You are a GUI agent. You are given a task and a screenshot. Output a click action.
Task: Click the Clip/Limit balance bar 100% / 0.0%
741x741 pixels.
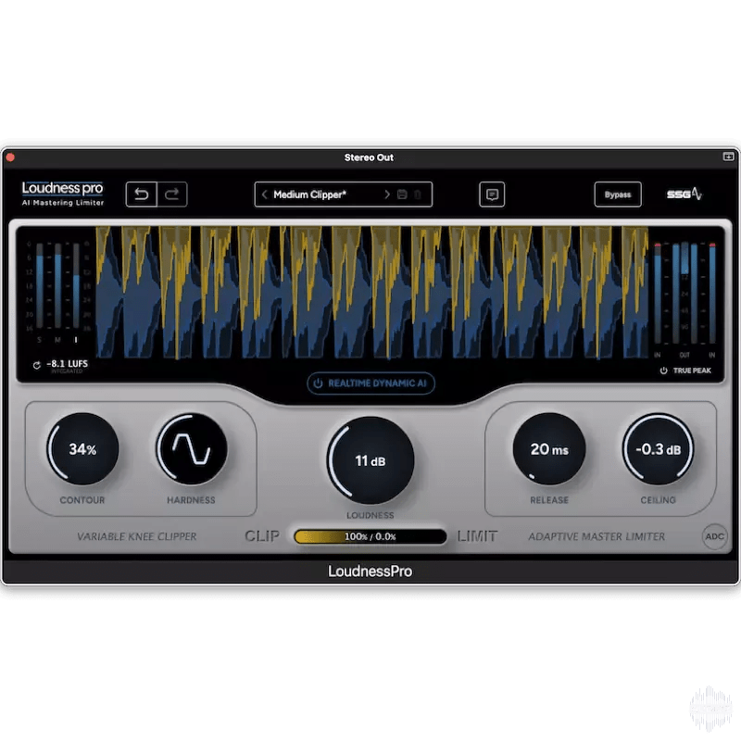[370, 536]
